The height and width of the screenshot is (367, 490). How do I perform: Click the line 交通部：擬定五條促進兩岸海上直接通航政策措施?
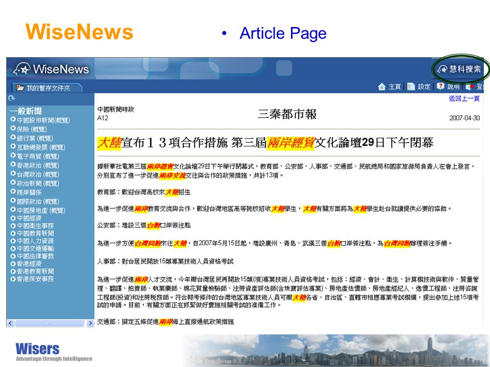[165, 322]
